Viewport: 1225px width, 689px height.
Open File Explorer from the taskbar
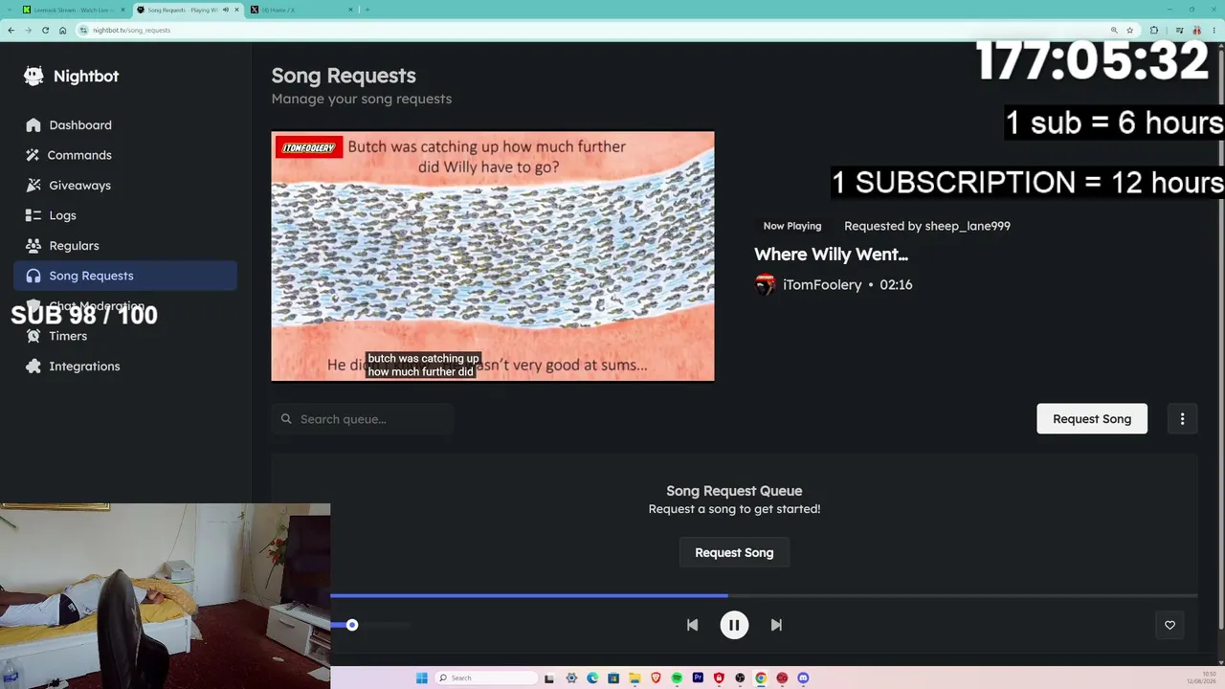tap(635, 678)
